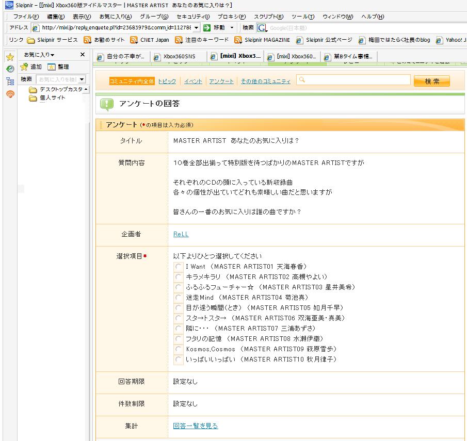Viewport: 467px width, 441px height.
Task: Select スタ→トスタ→ 双海亜美・真美 option
Action: click(x=178, y=318)
